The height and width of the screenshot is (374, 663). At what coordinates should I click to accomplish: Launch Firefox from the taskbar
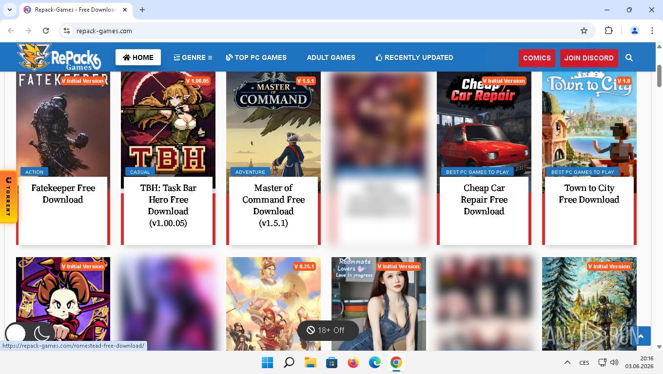(353, 362)
